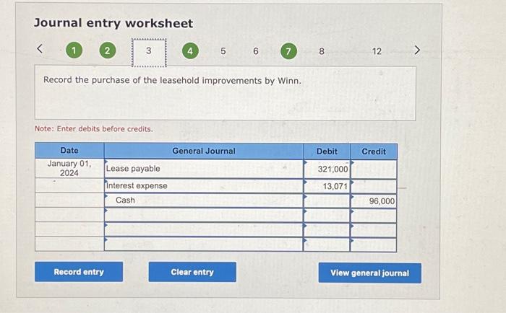The height and width of the screenshot is (313, 506).
Task: Select the Lease payable account cell
Action: [204, 169]
